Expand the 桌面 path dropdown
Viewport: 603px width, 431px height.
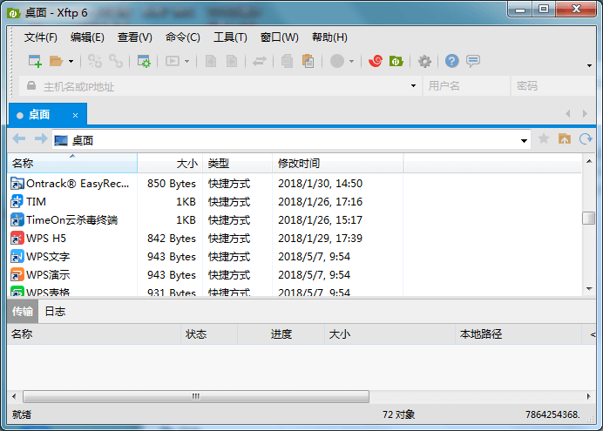[x=524, y=140]
